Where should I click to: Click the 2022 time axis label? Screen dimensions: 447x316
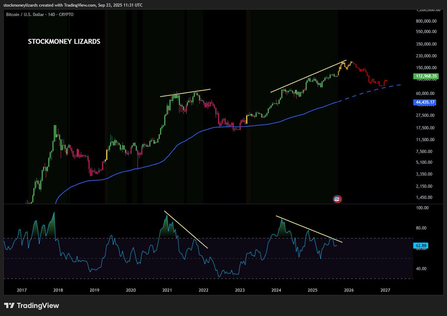tap(203, 290)
